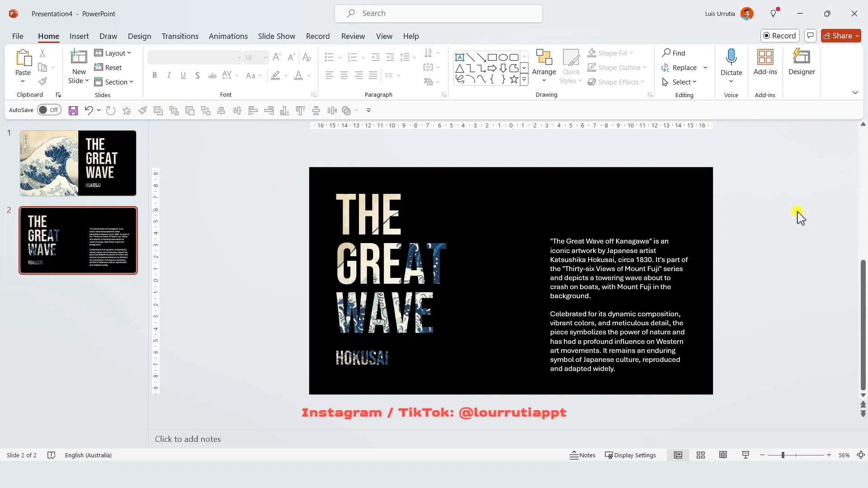Screen dimensions: 868x488
Task: Toggle Italic formatting
Action: (x=169, y=75)
